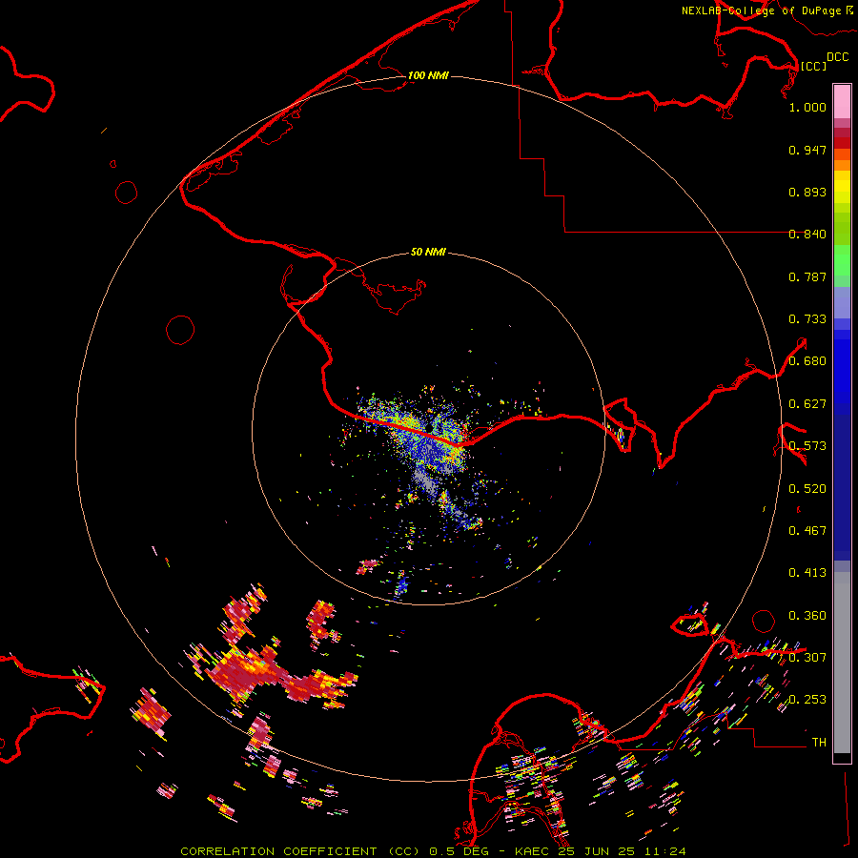Click the 0.467 color scale value

pyautogui.click(x=807, y=531)
